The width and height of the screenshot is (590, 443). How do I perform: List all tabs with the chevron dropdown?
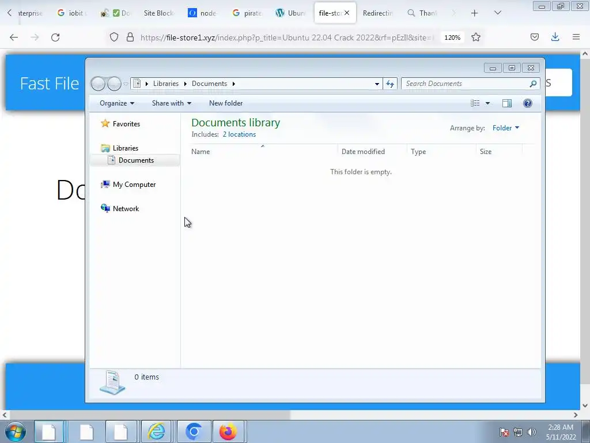(497, 13)
